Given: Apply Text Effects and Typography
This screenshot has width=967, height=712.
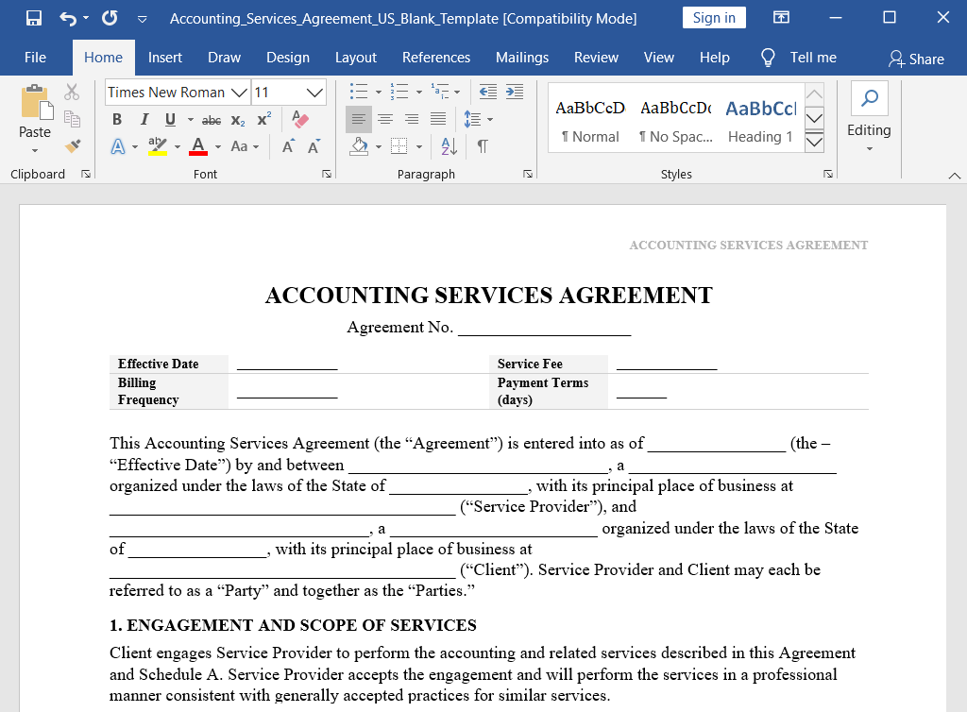Looking at the screenshot, I should 118,146.
